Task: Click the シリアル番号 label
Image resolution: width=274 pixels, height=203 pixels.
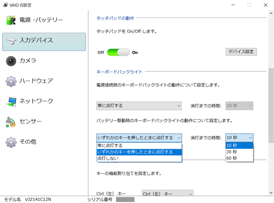Action: [x=100, y=200]
